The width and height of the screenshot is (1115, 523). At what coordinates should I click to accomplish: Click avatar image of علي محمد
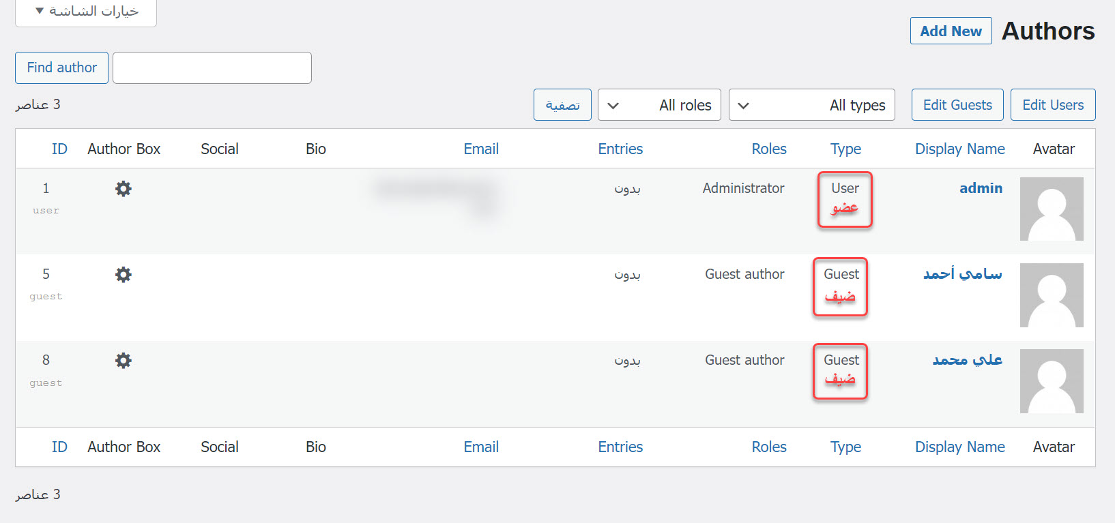click(x=1051, y=381)
